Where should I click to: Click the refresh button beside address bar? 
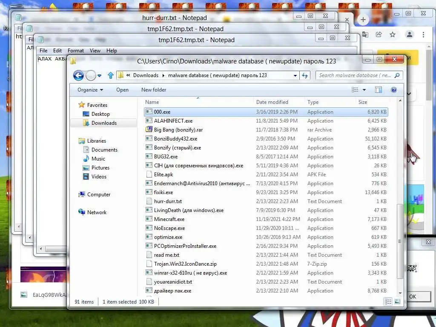pyautogui.click(x=305, y=75)
